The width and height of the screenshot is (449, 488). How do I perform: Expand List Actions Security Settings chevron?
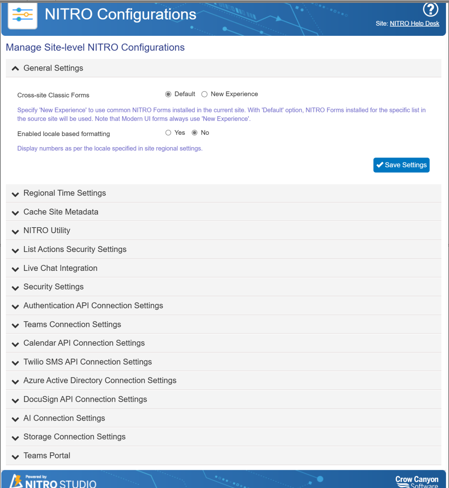click(x=15, y=250)
